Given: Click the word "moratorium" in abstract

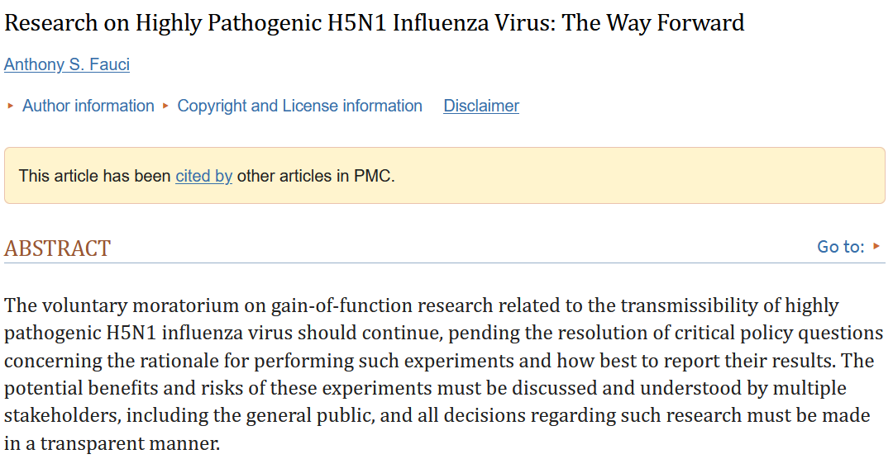Looking at the screenshot, I should (186, 305).
